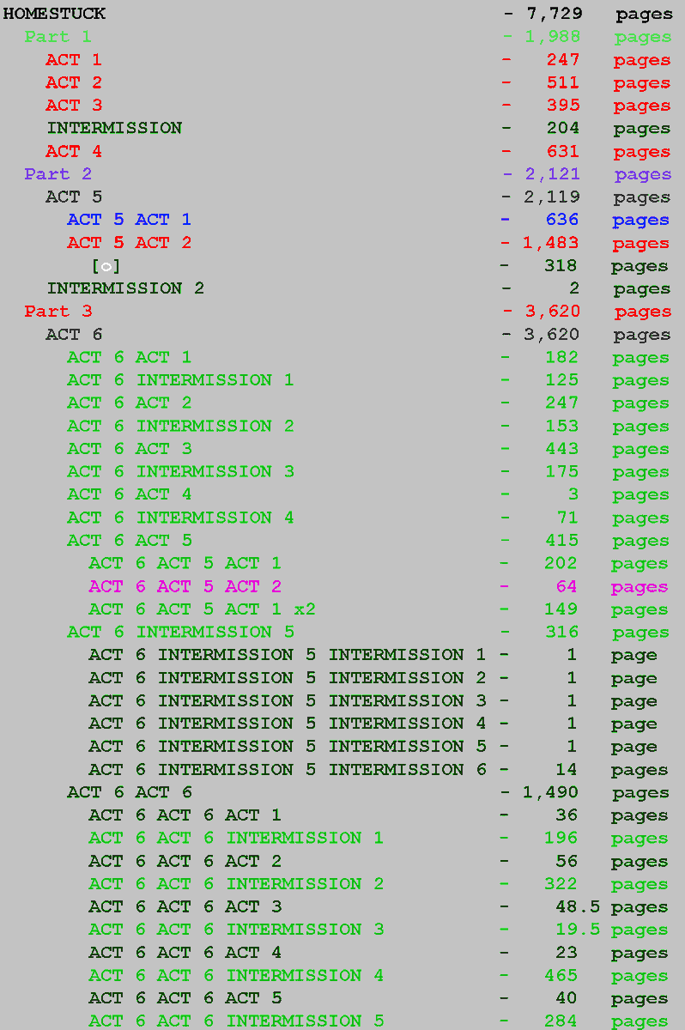The image size is (685, 1030).
Task: Select the purple Part 2 heading
Action: 58,174
